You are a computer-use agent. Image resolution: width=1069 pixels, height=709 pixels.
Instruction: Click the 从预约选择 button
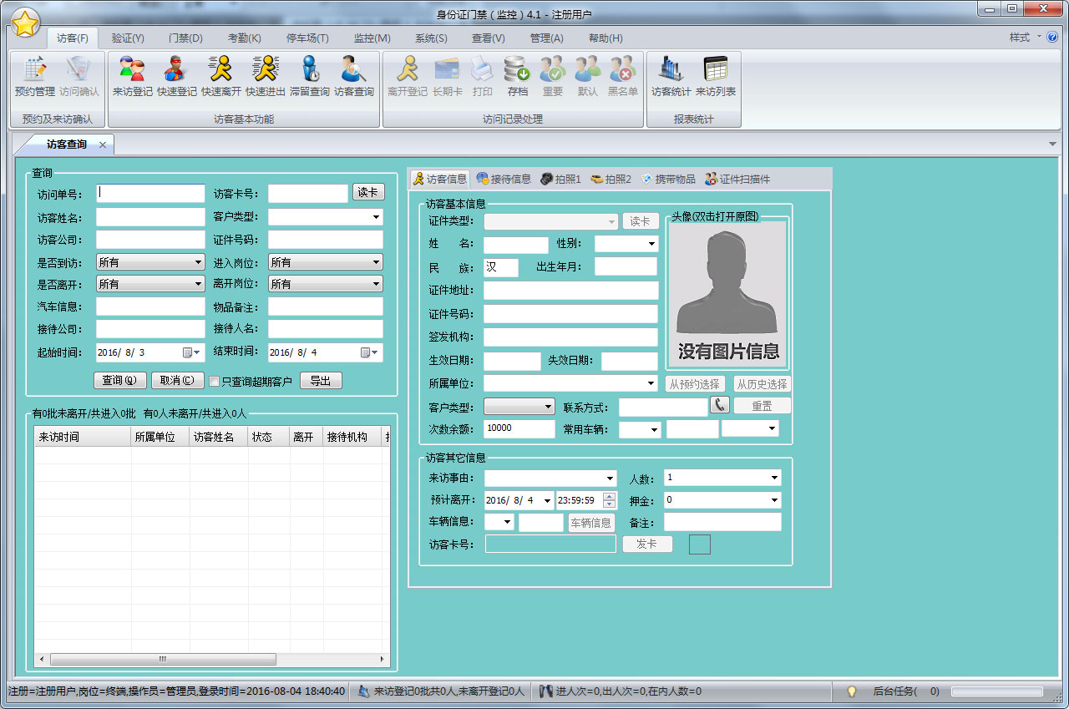(695, 384)
